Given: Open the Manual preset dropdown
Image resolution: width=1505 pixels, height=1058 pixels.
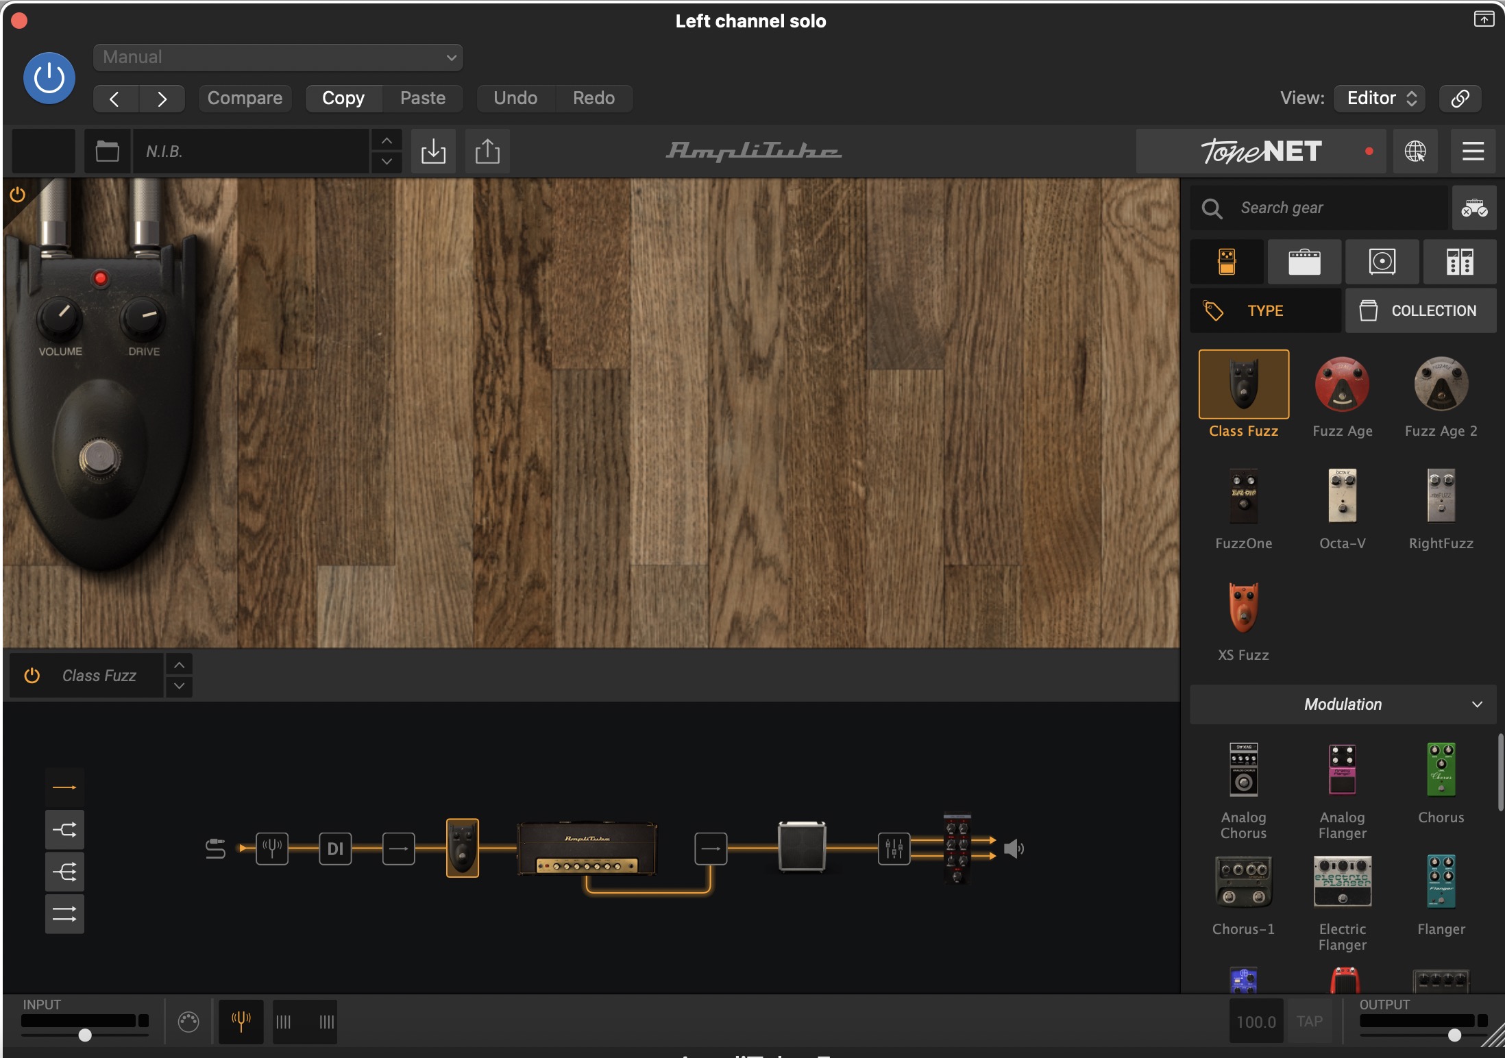Looking at the screenshot, I should (x=278, y=58).
